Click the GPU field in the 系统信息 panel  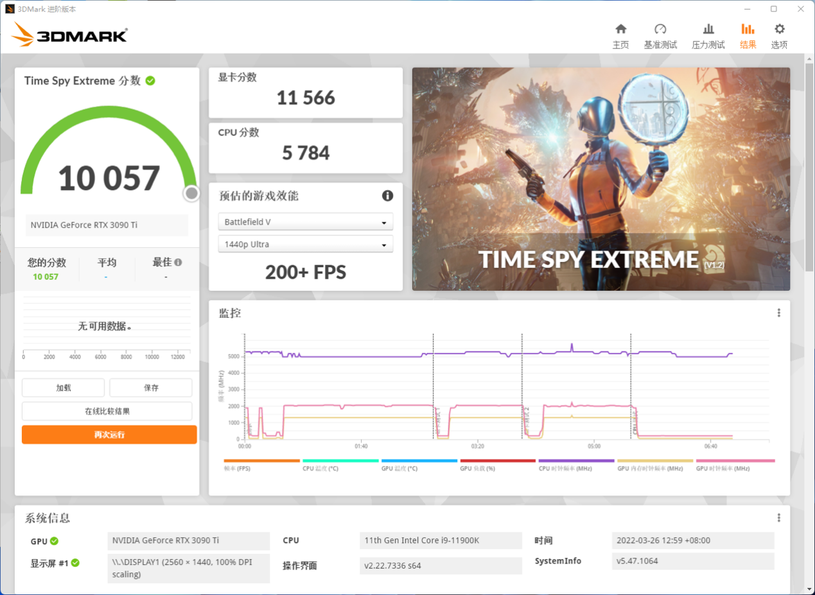point(188,540)
